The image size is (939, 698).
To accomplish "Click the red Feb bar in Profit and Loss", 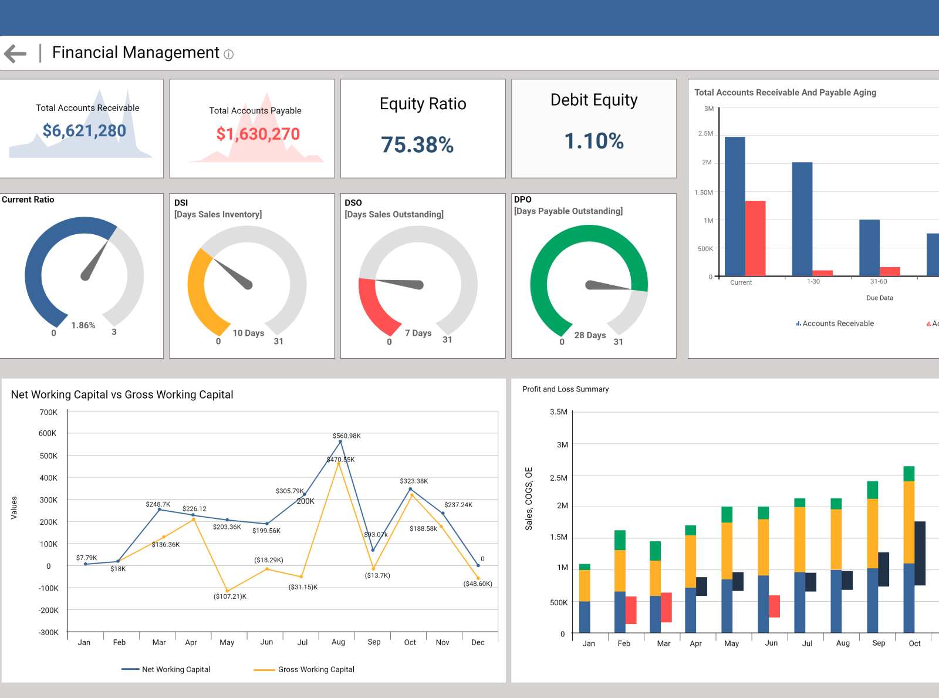I will point(631,610).
